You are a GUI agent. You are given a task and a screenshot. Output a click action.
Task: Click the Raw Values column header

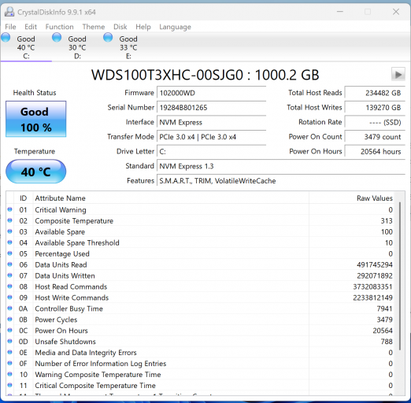pos(352,198)
